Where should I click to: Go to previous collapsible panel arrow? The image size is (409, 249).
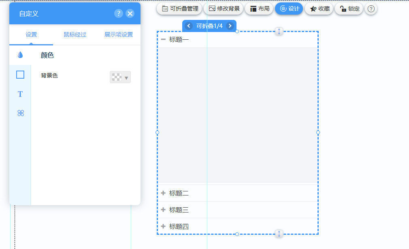[189, 26]
